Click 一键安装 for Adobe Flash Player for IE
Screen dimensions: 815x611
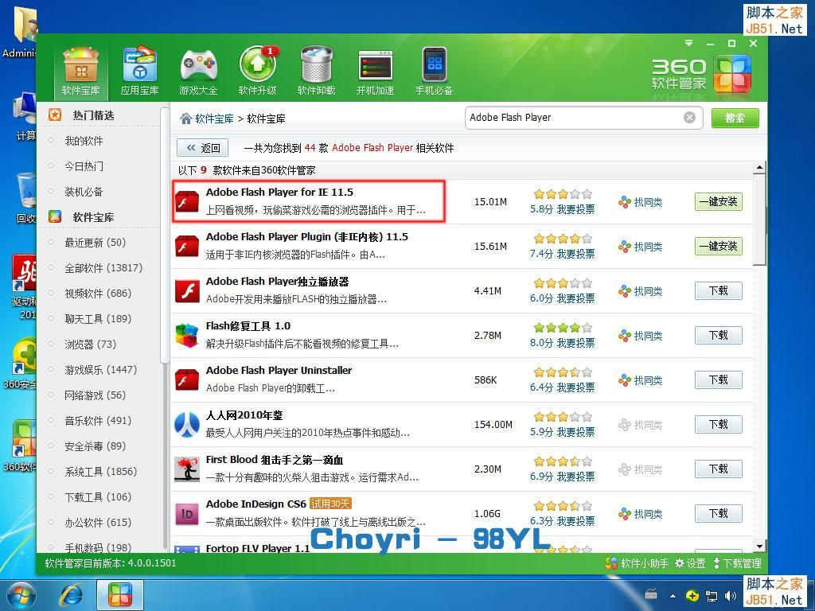(717, 201)
